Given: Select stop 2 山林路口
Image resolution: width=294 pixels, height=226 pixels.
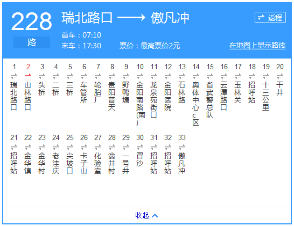Looking at the screenshot, I should click(x=28, y=96).
